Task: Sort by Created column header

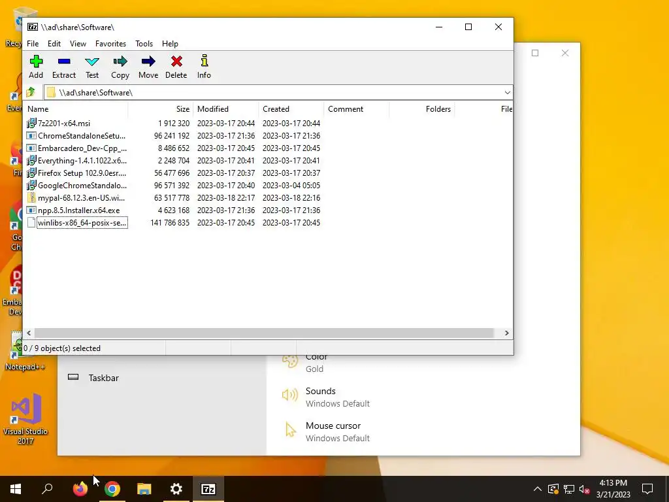Action: [x=291, y=109]
